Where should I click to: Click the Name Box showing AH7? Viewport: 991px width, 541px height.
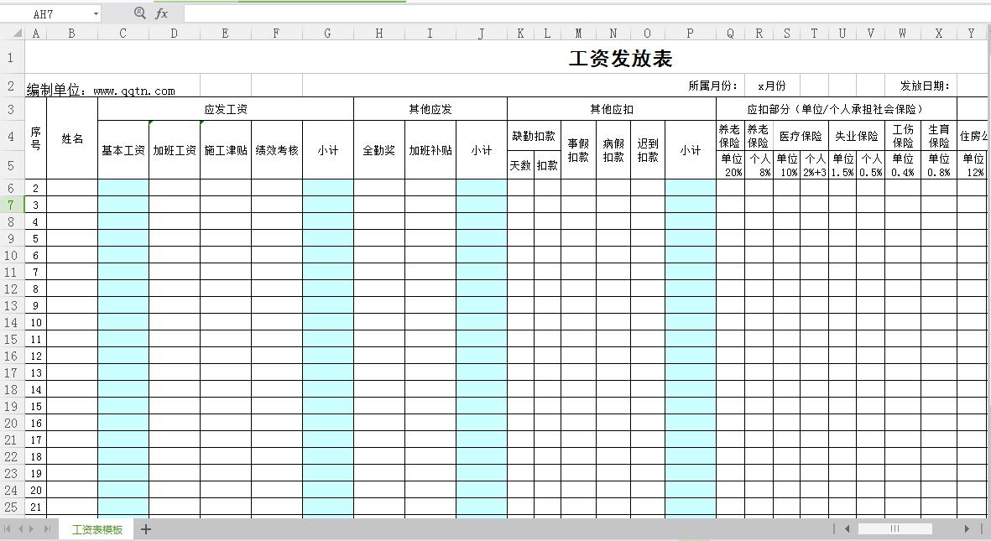pyautogui.click(x=50, y=14)
